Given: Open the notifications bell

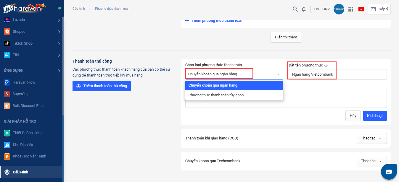Looking at the screenshot, I should pyautogui.click(x=304, y=9).
